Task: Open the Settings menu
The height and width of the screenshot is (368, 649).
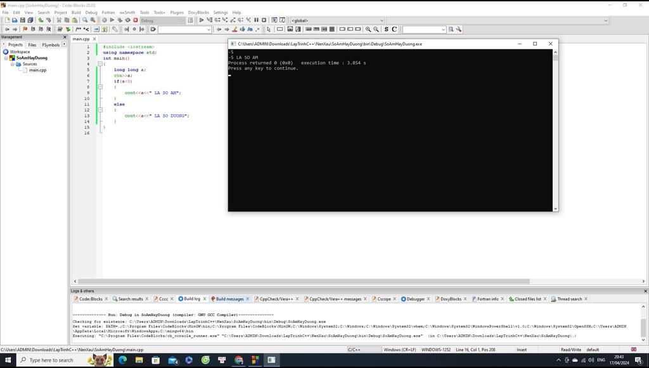Action: (x=221, y=13)
